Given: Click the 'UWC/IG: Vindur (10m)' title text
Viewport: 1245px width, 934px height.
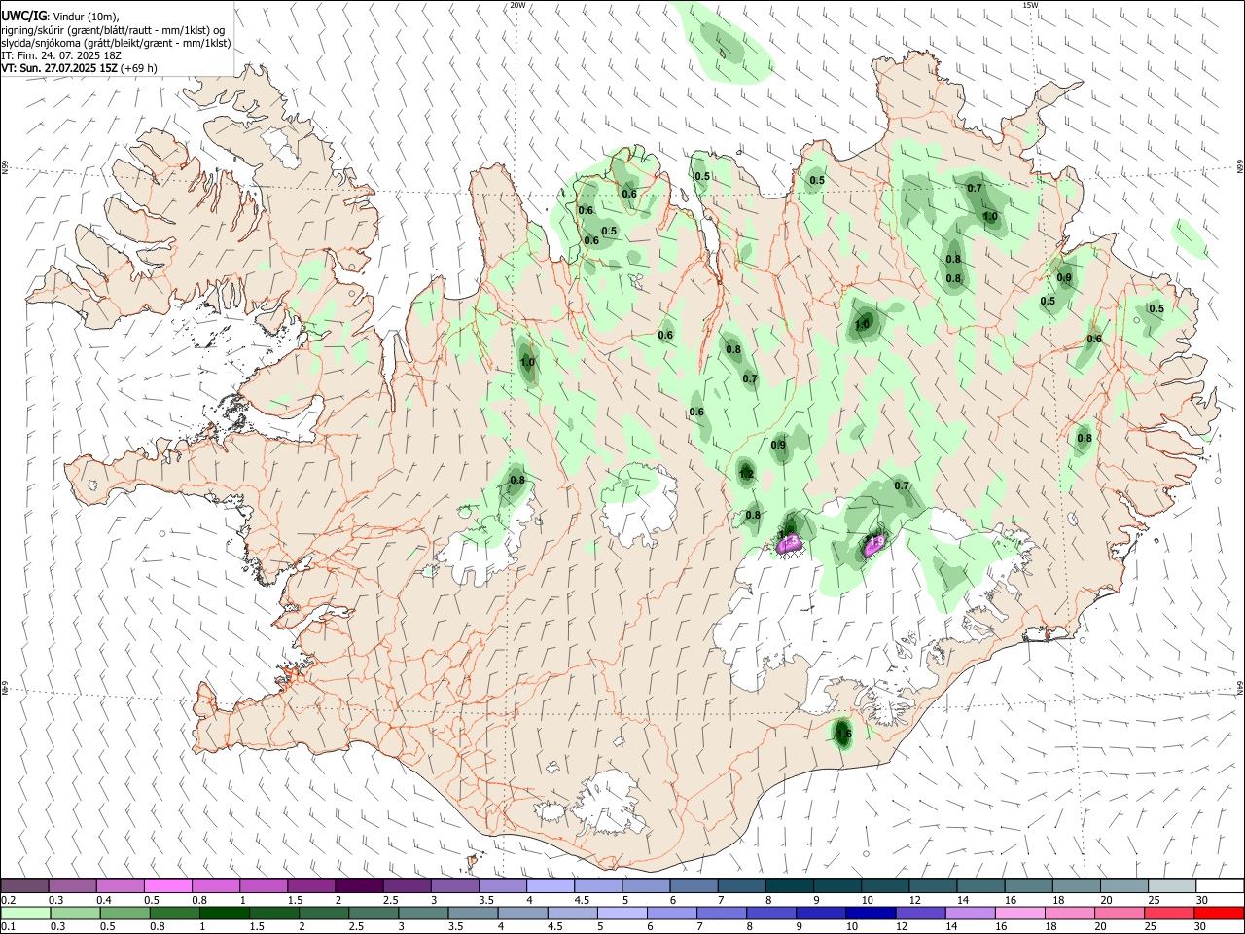Looking at the screenshot, I should click(60, 17).
